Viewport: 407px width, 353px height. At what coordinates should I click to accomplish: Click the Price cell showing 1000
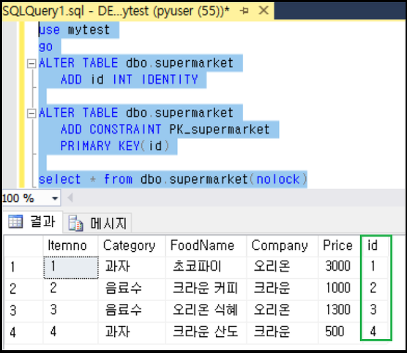point(339,289)
